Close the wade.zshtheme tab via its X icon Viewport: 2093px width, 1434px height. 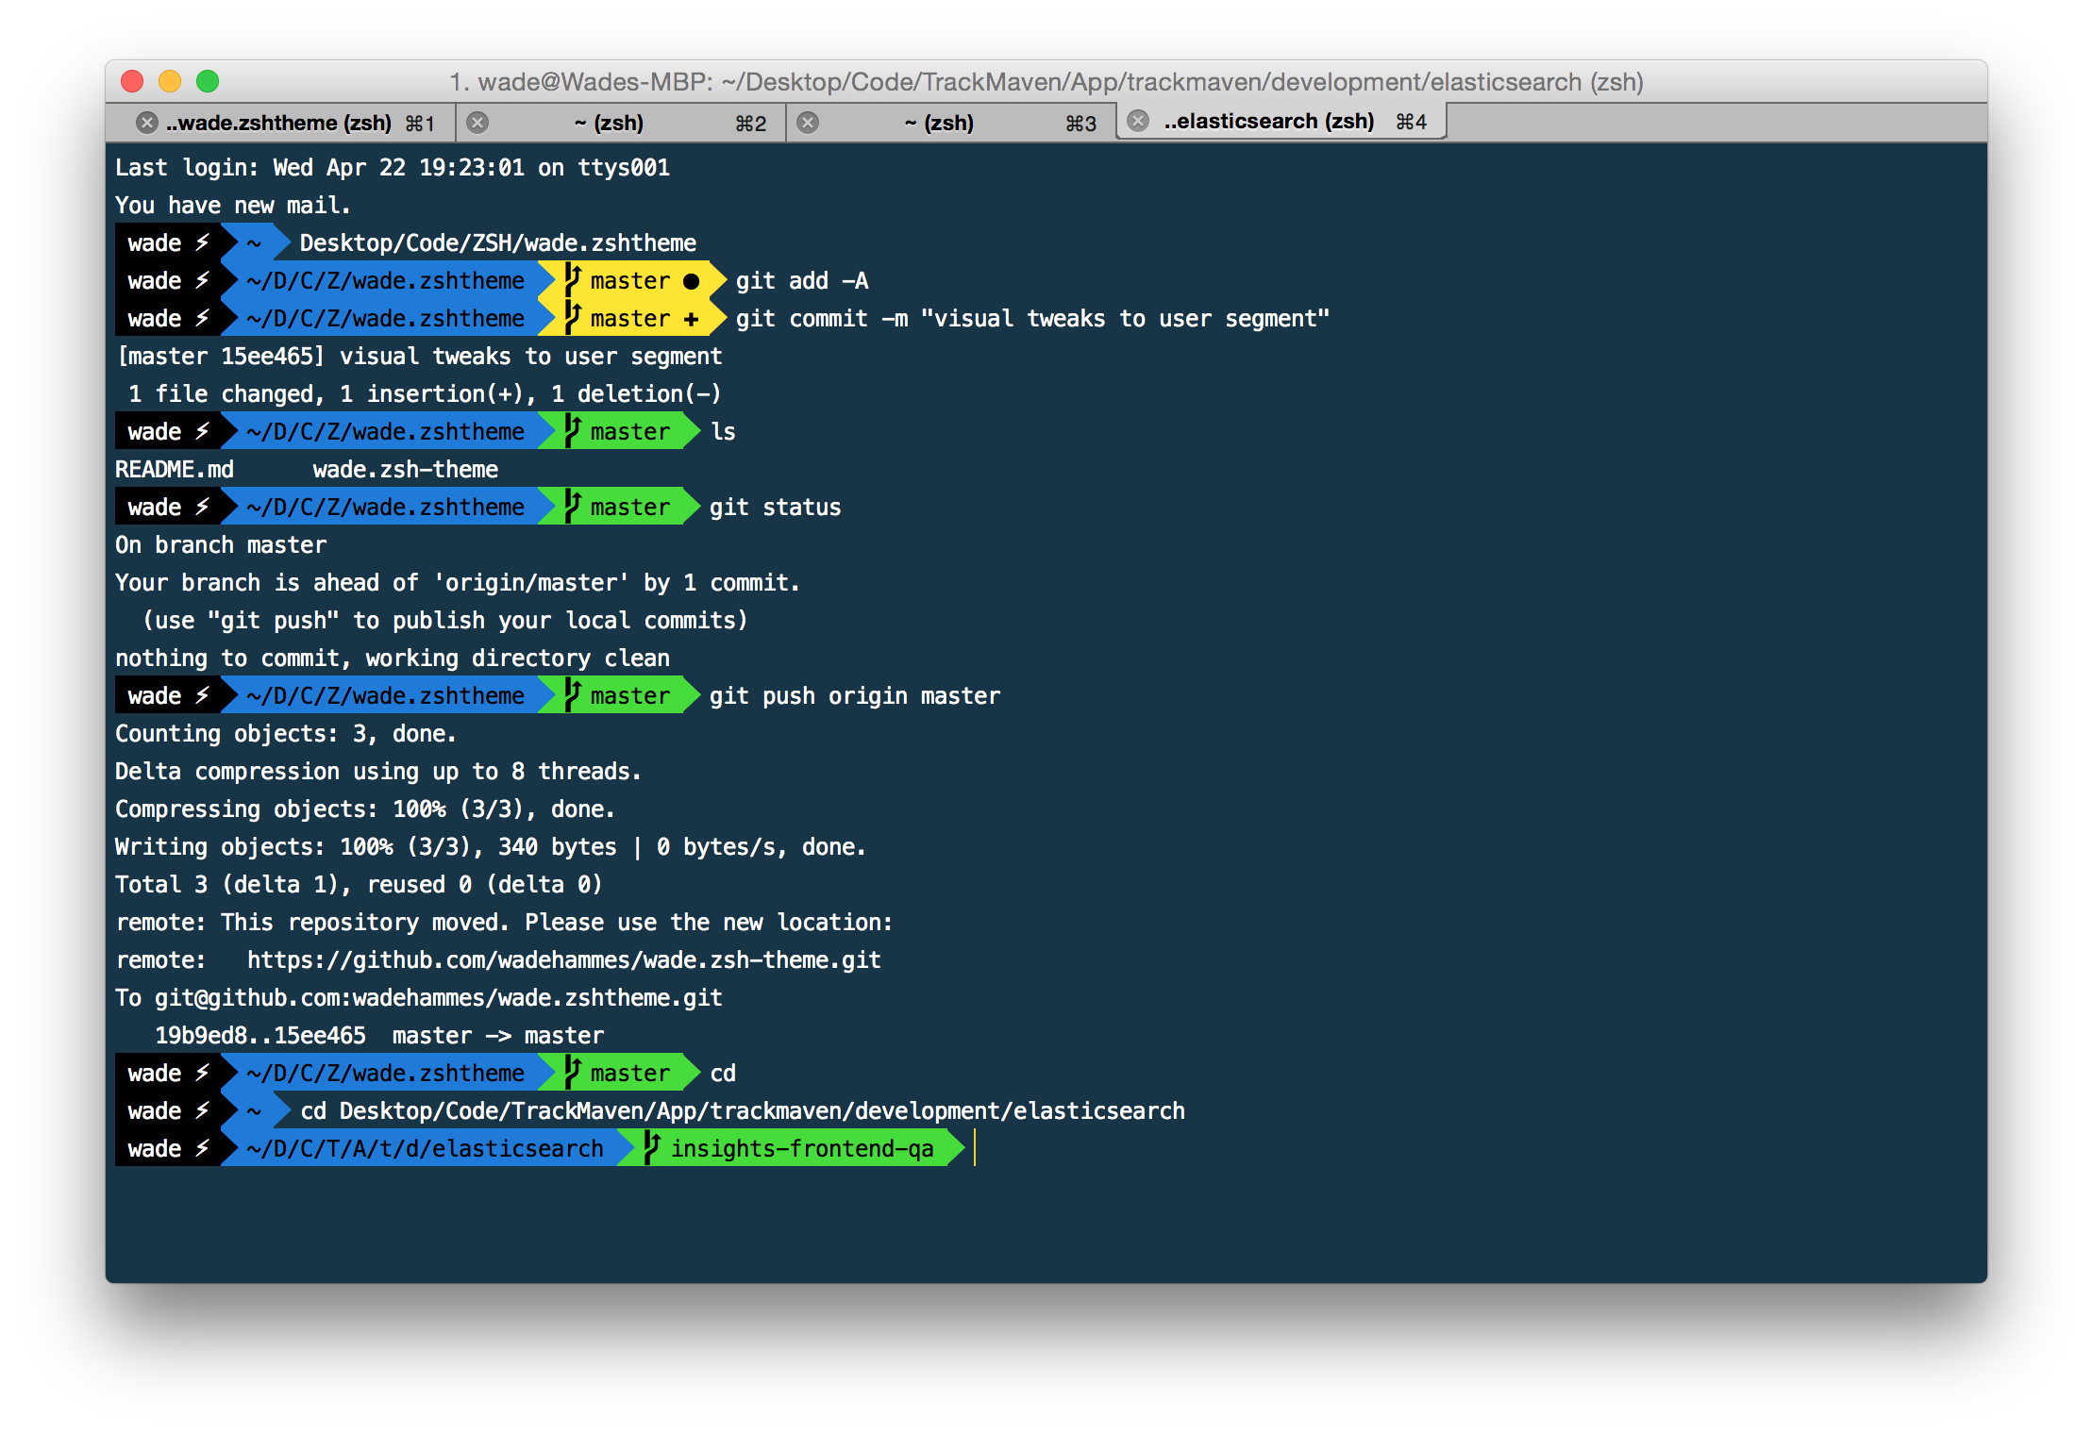(146, 123)
